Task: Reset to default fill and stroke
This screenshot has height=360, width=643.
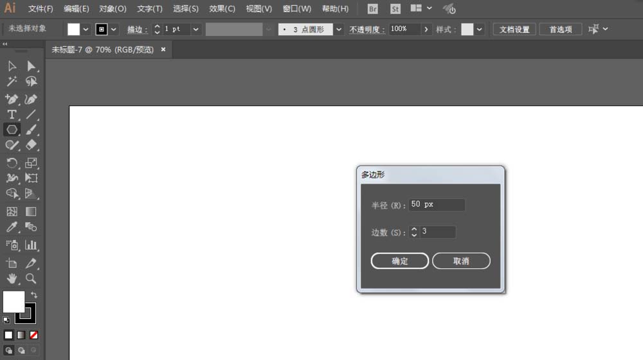Action: (6, 320)
